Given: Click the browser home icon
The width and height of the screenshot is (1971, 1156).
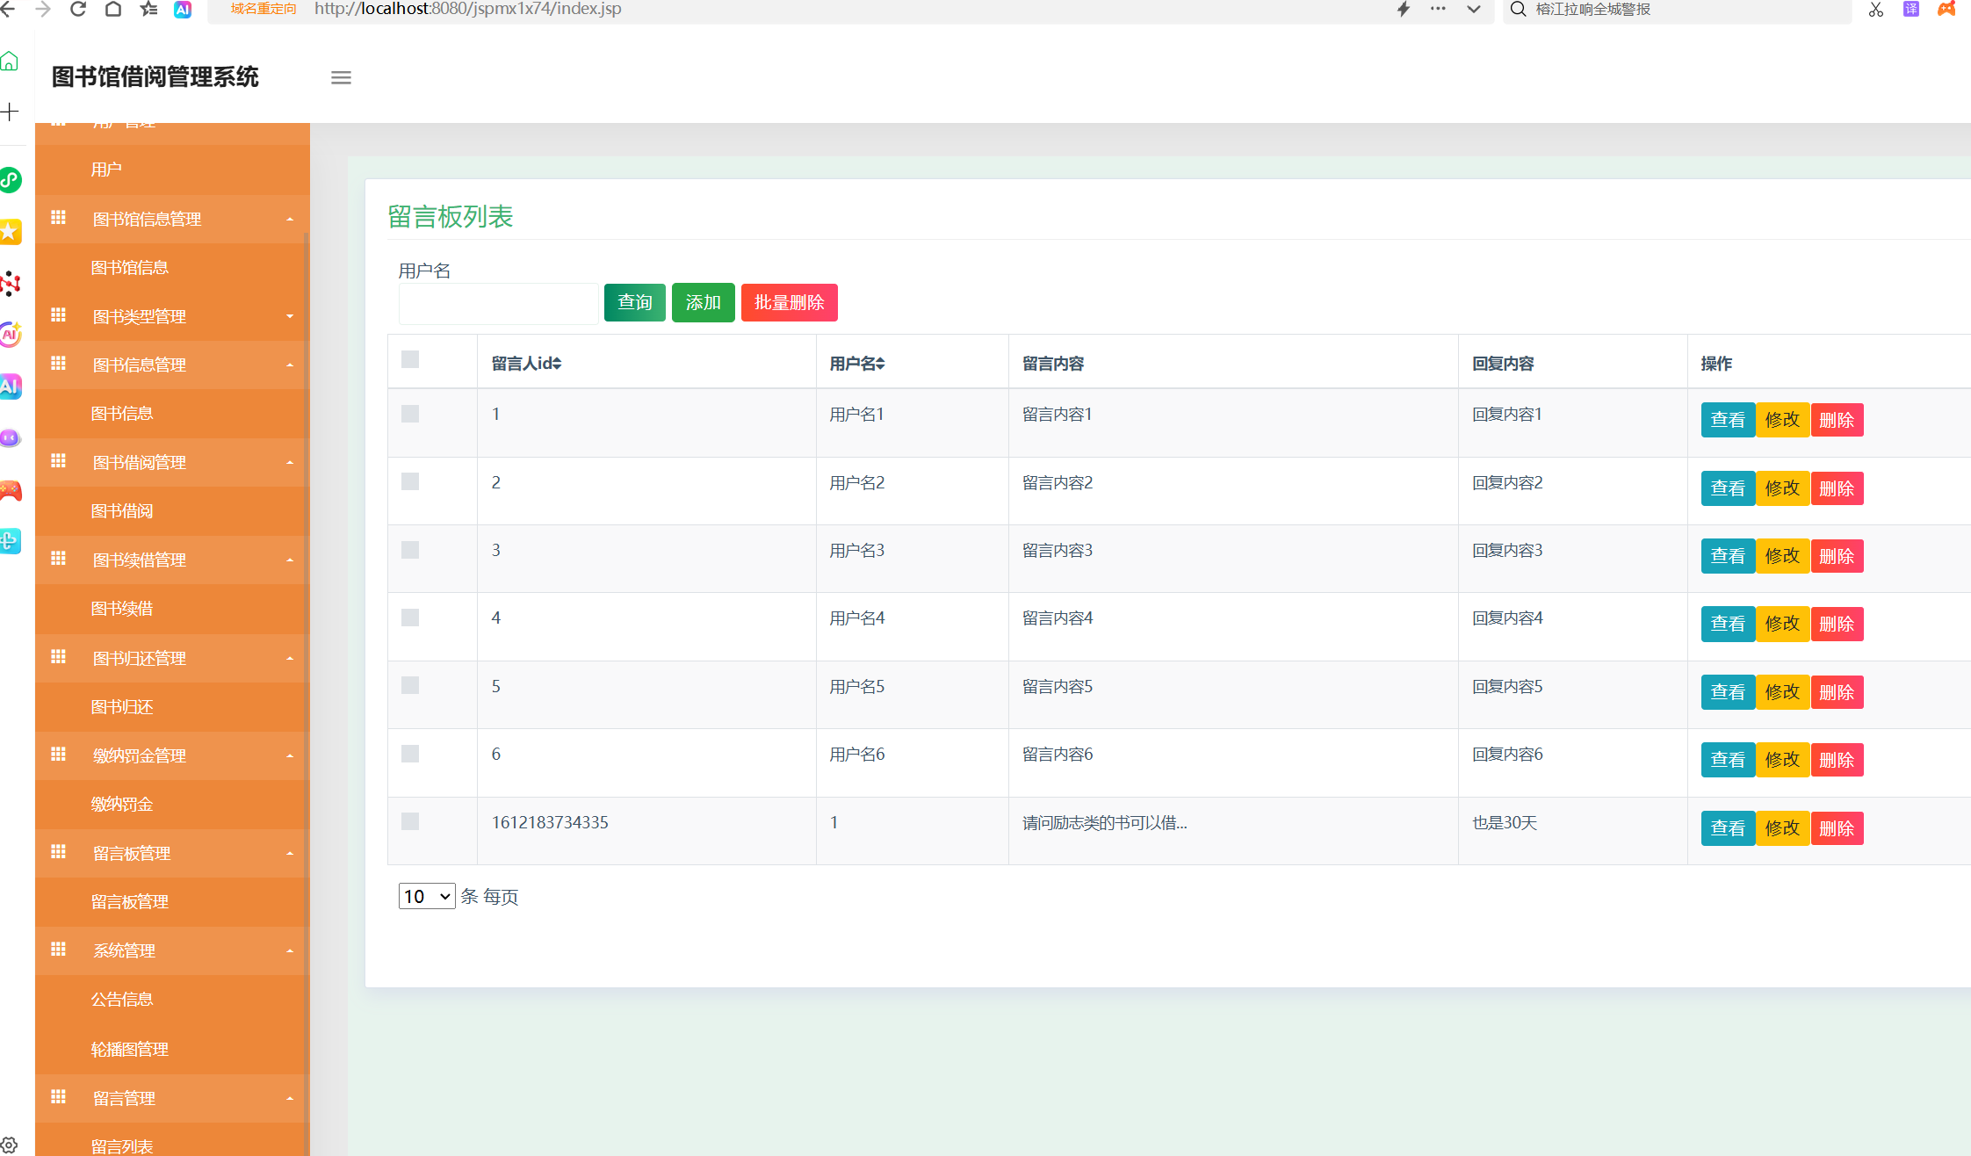Looking at the screenshot, I should (x=113, y=9).
